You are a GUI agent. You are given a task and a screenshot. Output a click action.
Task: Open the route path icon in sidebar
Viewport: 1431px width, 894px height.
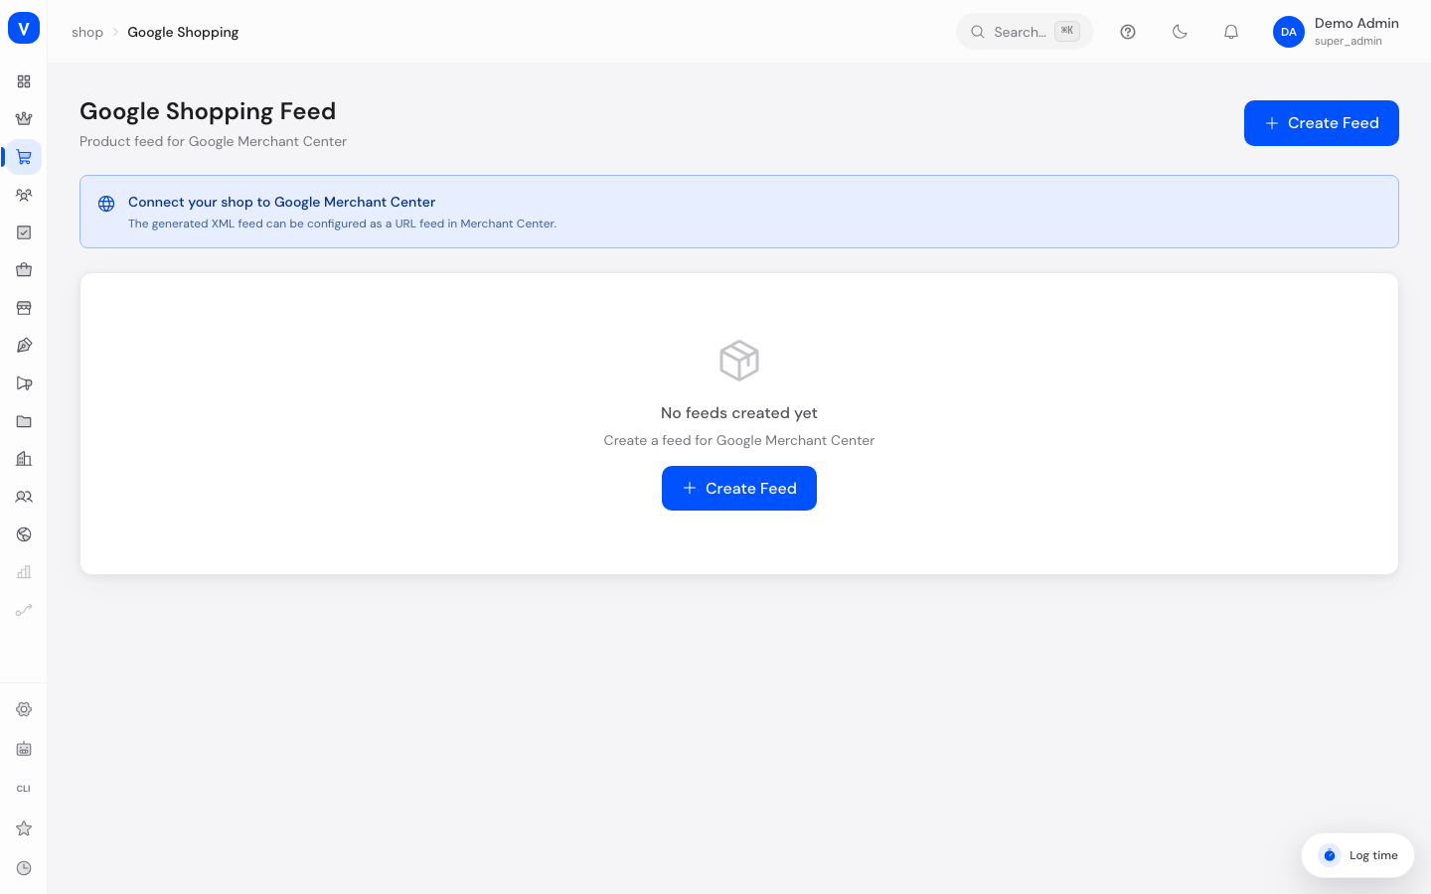coord(24,610)
